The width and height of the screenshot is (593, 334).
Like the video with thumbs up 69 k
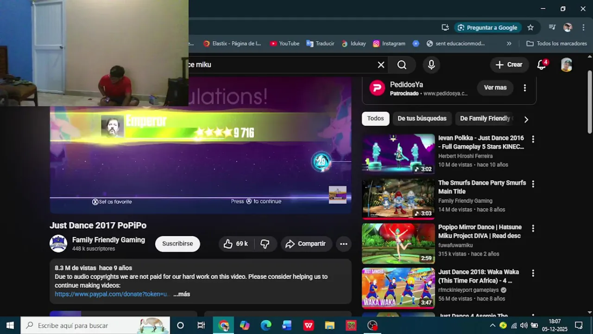tap(236, 244)
